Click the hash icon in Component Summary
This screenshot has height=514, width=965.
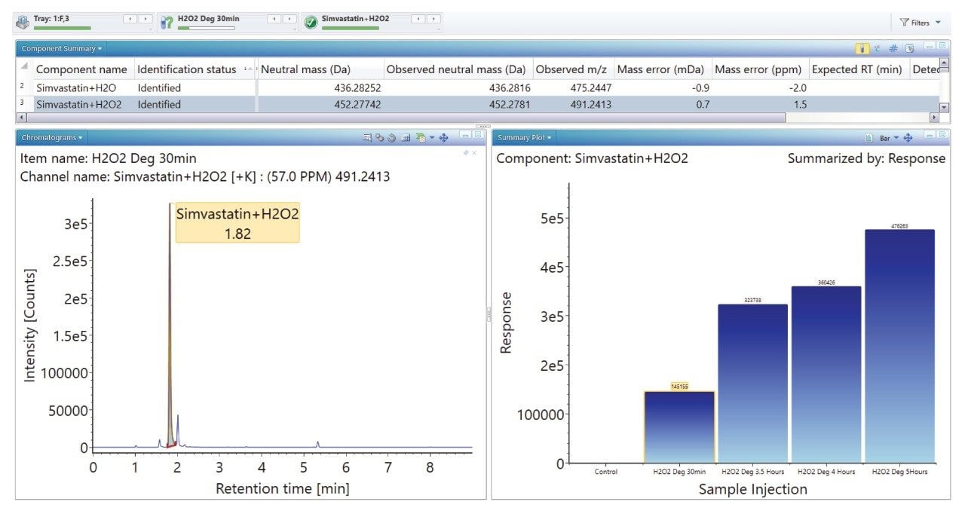893,48
